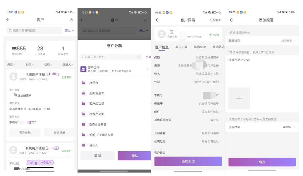Open the 跟进人 filter dropdown
The height and width of the screenshot is (176, 303).
[68, 65]
